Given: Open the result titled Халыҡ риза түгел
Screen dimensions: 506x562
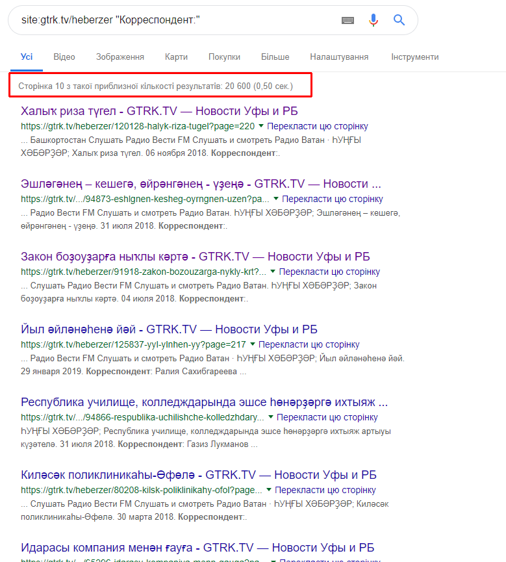Looking at the screenshot, I should [x=159, y=111].
